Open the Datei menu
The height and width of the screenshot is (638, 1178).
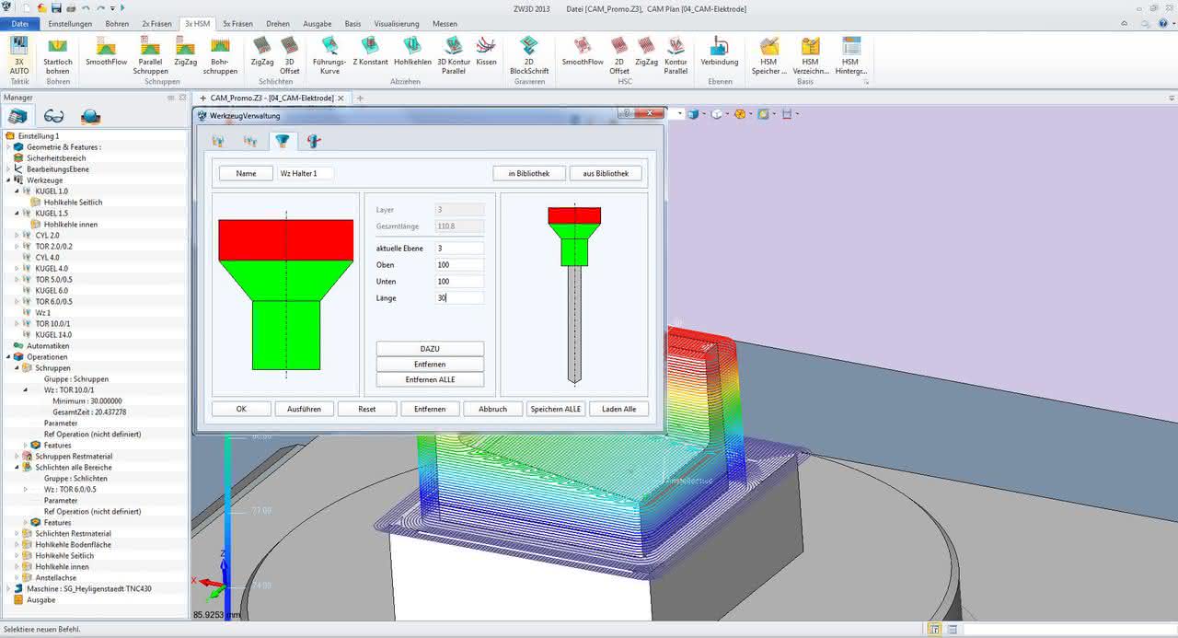click(x=19, y=24)
